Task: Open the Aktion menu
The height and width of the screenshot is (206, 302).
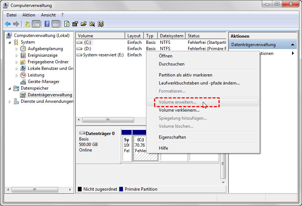Action: pos(29,15)
